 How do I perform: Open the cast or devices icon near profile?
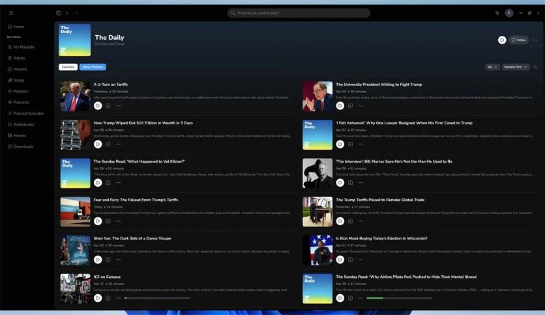[x=497, y=13]
